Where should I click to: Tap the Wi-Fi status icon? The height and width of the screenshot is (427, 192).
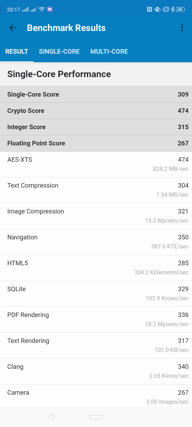click(42, 9)
